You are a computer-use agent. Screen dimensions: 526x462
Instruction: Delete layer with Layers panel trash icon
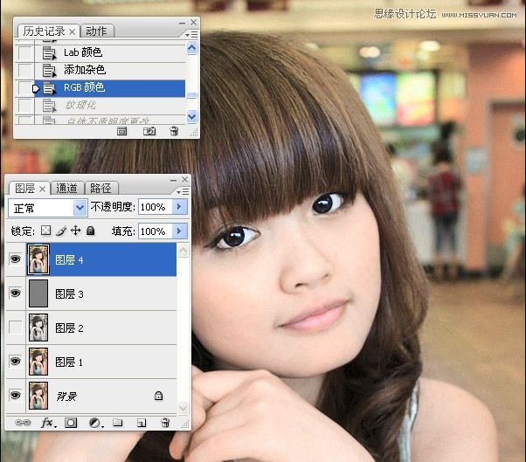(x=165, y=423)
